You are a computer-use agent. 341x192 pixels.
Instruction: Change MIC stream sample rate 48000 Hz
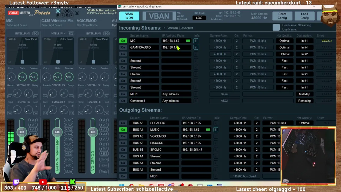pyautogui.click(x=220, y=41)
